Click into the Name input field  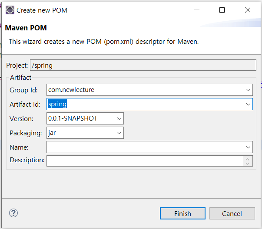[146, 147]
